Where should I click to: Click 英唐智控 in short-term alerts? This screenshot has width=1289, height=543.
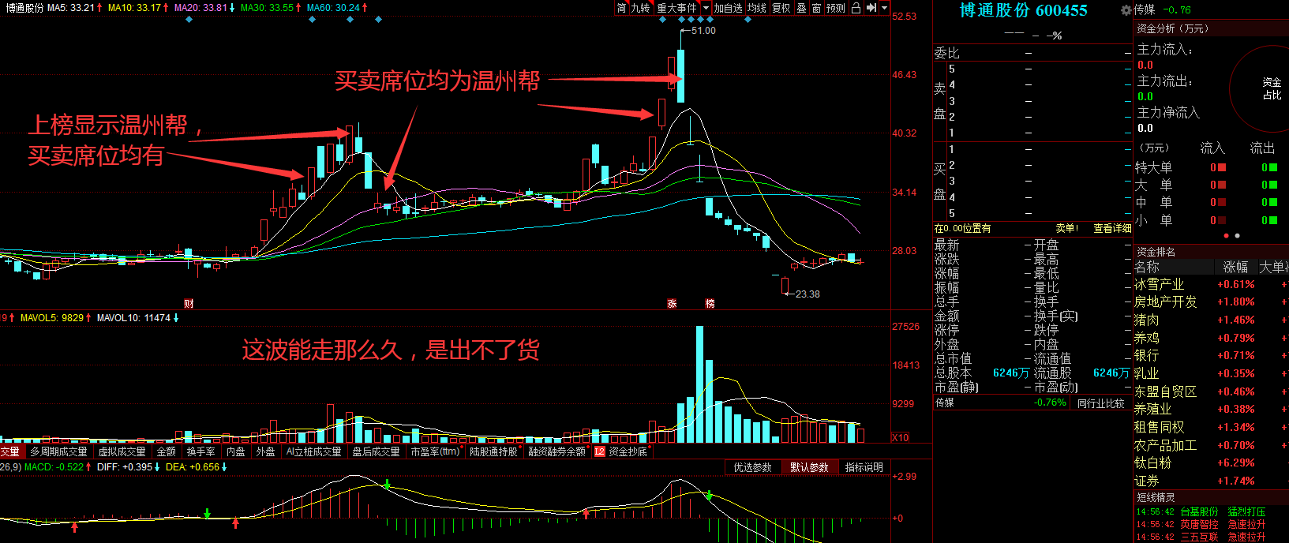[x=1199, y=524]
